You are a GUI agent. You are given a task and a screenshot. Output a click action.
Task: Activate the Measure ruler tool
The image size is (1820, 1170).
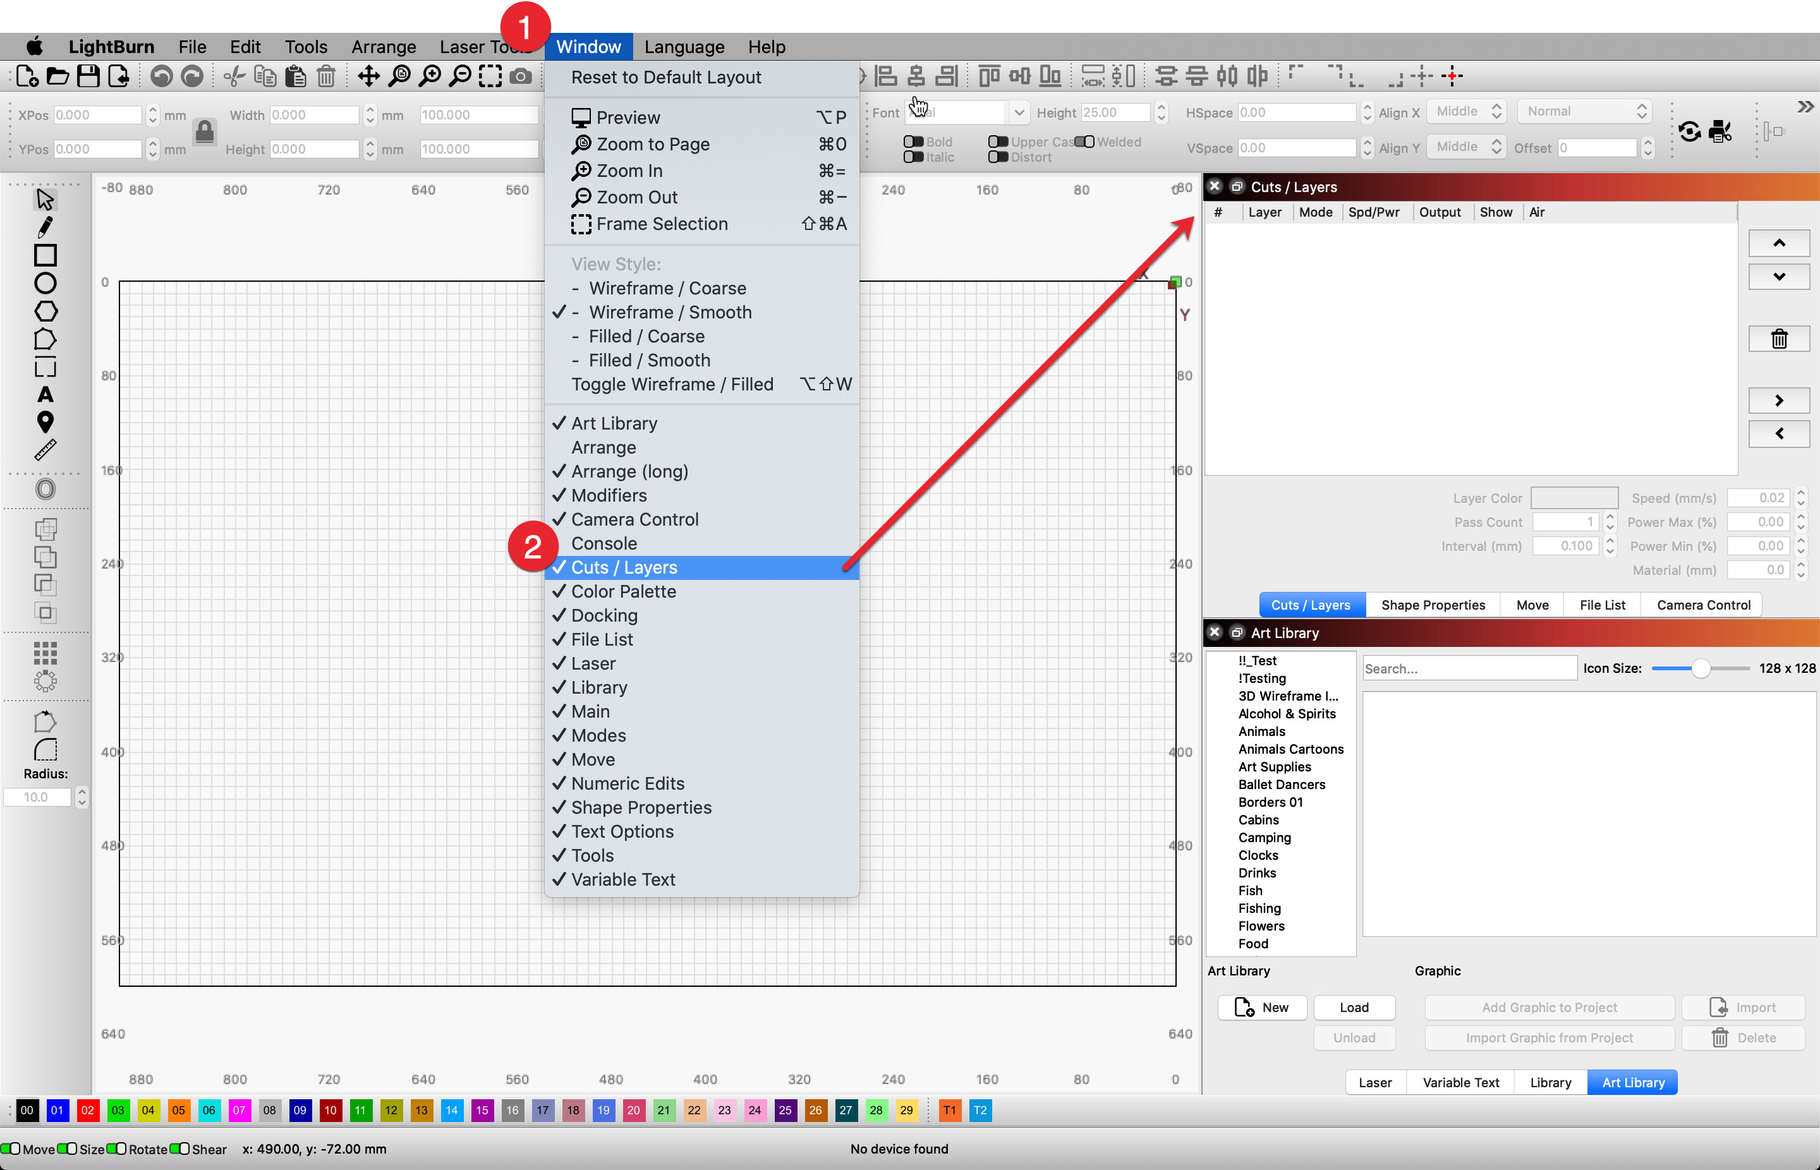[x=45, y=450]
